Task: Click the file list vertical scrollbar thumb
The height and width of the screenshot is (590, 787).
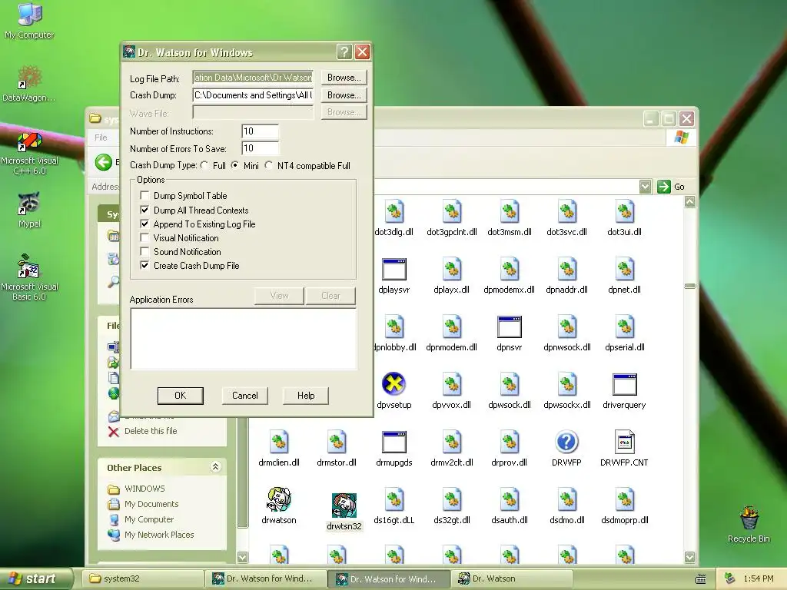Action: point(690,286)
